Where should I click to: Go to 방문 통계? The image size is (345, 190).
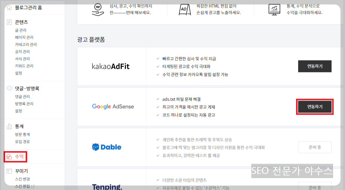point(22,134)
